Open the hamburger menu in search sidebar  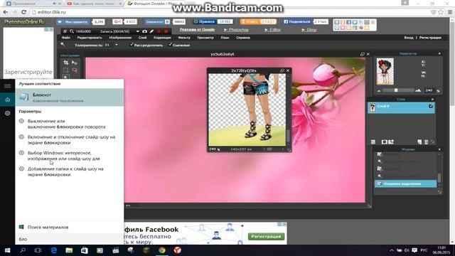(x=8, y=86)
